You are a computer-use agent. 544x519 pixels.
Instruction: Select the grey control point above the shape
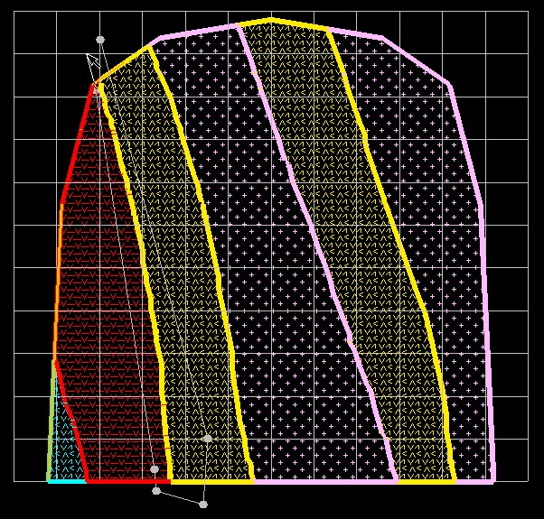coord(100,40)
